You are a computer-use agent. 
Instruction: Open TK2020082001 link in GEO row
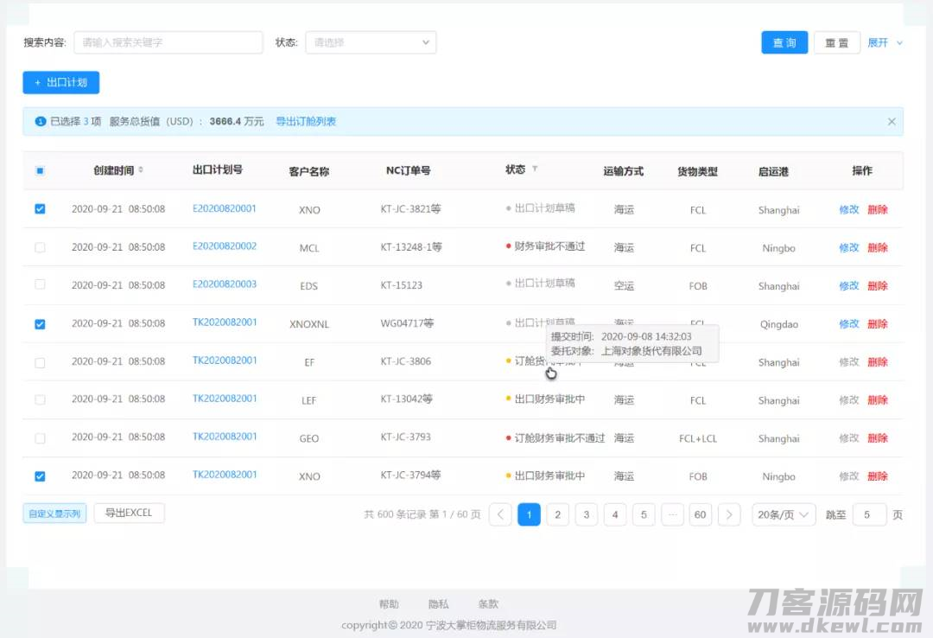[x=225, y=437]
